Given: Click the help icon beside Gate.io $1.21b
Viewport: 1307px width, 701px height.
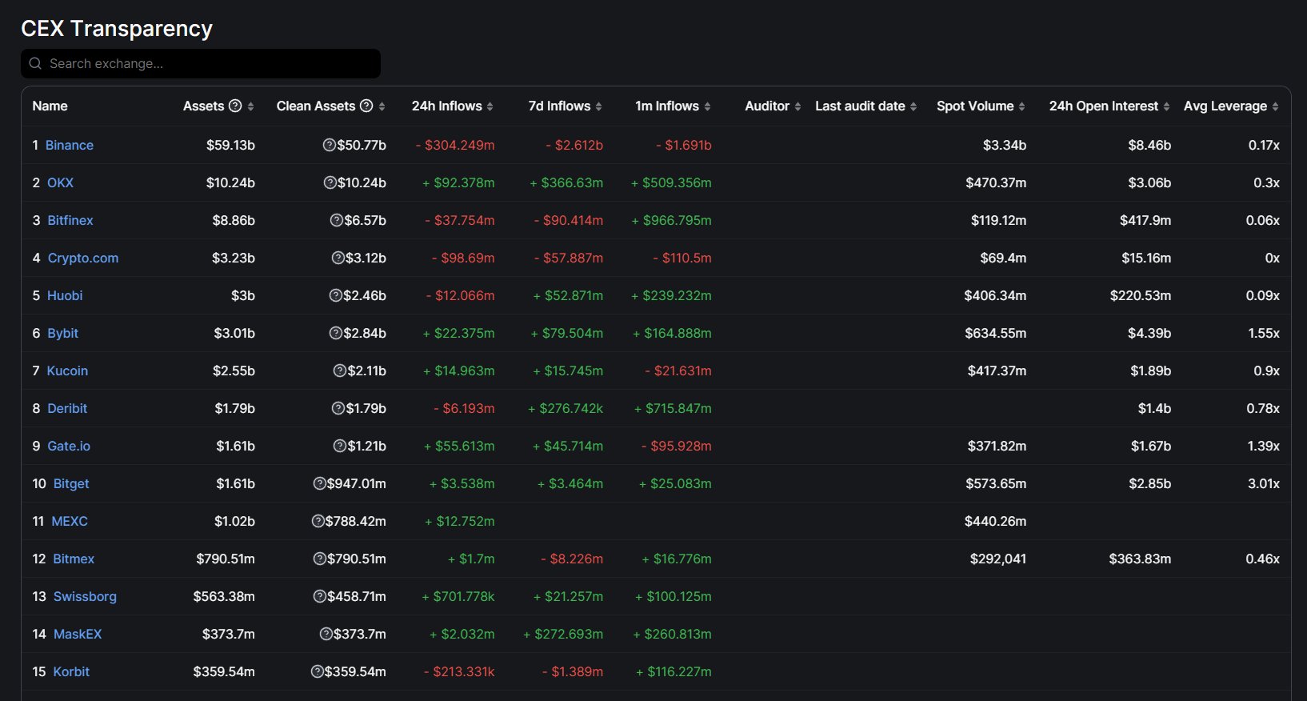Looking at the screenshot, I should tap(340, 446).
